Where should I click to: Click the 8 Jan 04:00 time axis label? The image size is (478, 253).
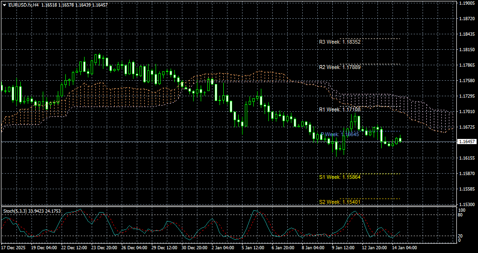click(x=313, y=248)
